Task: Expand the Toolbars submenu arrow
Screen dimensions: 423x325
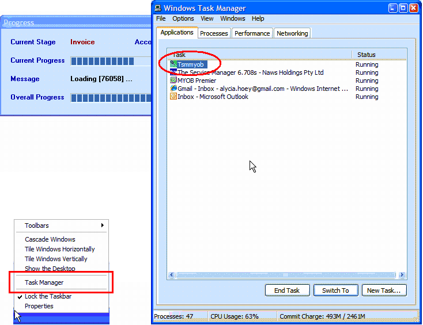Action: pos(103,225)
